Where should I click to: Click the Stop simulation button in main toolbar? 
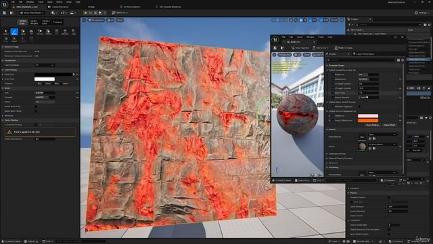coord(95,13)
